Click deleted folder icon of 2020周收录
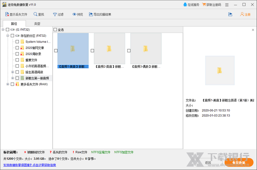 [x=22, y=54]
